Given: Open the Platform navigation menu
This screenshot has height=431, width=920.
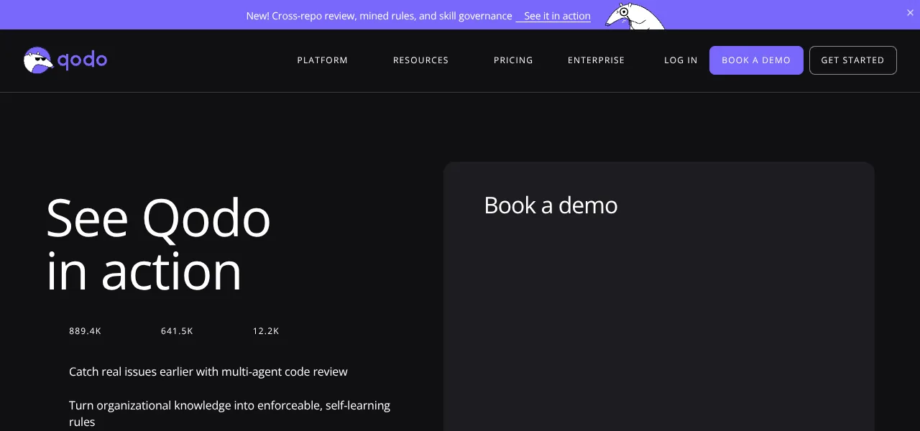Looking at the screenshot, I should pyautogui.click(x=323, y=60).
